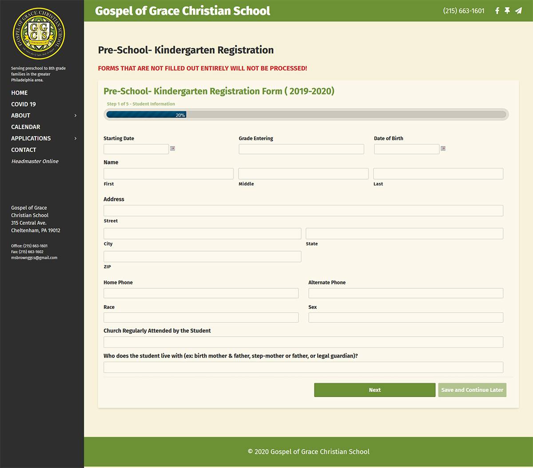Click Office: (215) 663-1601 in sidebar
The height and width of the screenshot is (468, 533).
pyautogui.click(x=29, y=246)
